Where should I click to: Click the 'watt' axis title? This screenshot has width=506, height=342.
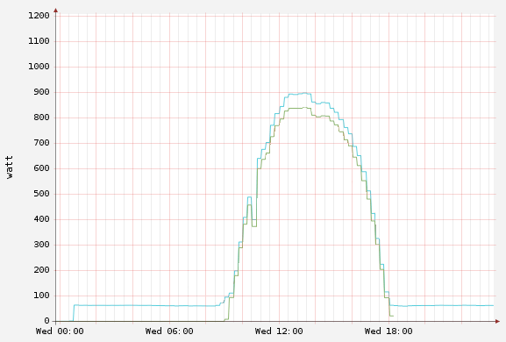[x=10, y=167]
